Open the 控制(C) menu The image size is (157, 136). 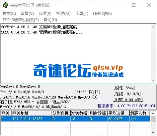(x=9, y=14)
